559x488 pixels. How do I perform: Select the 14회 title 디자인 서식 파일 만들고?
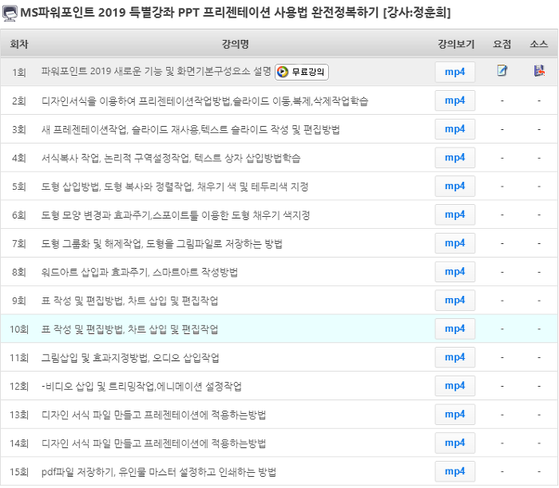[153, 443]
